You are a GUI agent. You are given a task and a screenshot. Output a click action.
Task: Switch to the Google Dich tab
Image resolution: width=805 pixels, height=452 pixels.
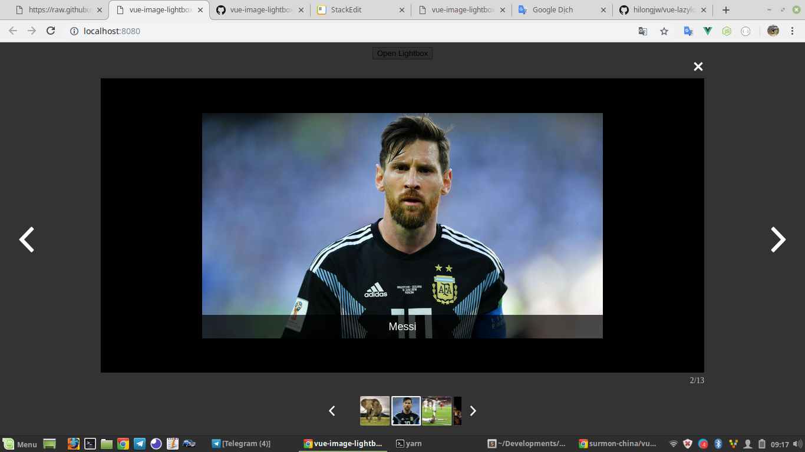pos(563,10)
